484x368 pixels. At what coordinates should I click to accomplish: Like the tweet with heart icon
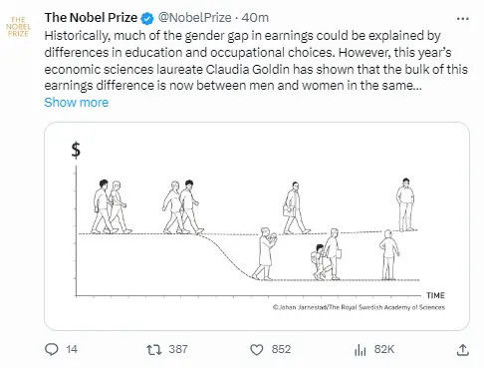coord(256,350)
